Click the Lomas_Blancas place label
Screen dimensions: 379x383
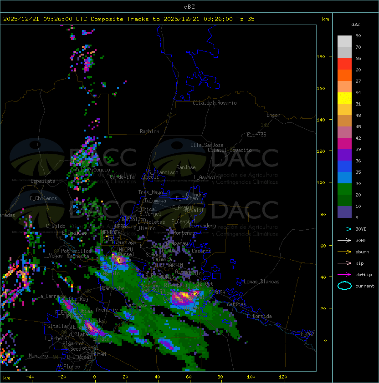click(x=261, y=282)
